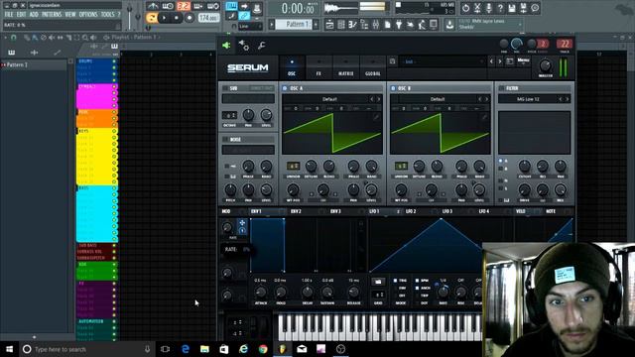
Task: Open the mixer view icon
Action: 376,25
